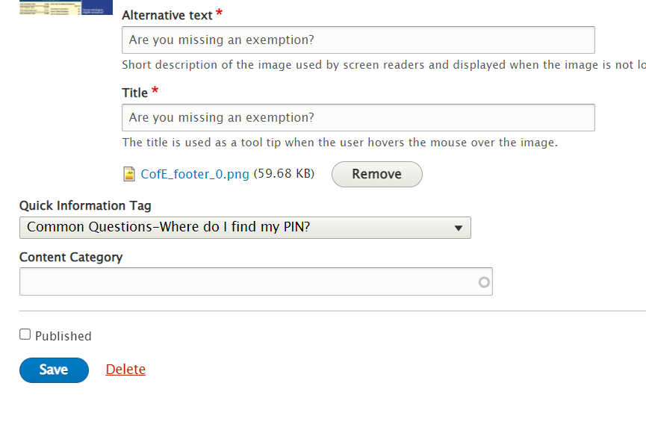
Task: Click the dropdown arrow of Quick Information Tag
Action: pyautogui.click(x=459, y=228)
